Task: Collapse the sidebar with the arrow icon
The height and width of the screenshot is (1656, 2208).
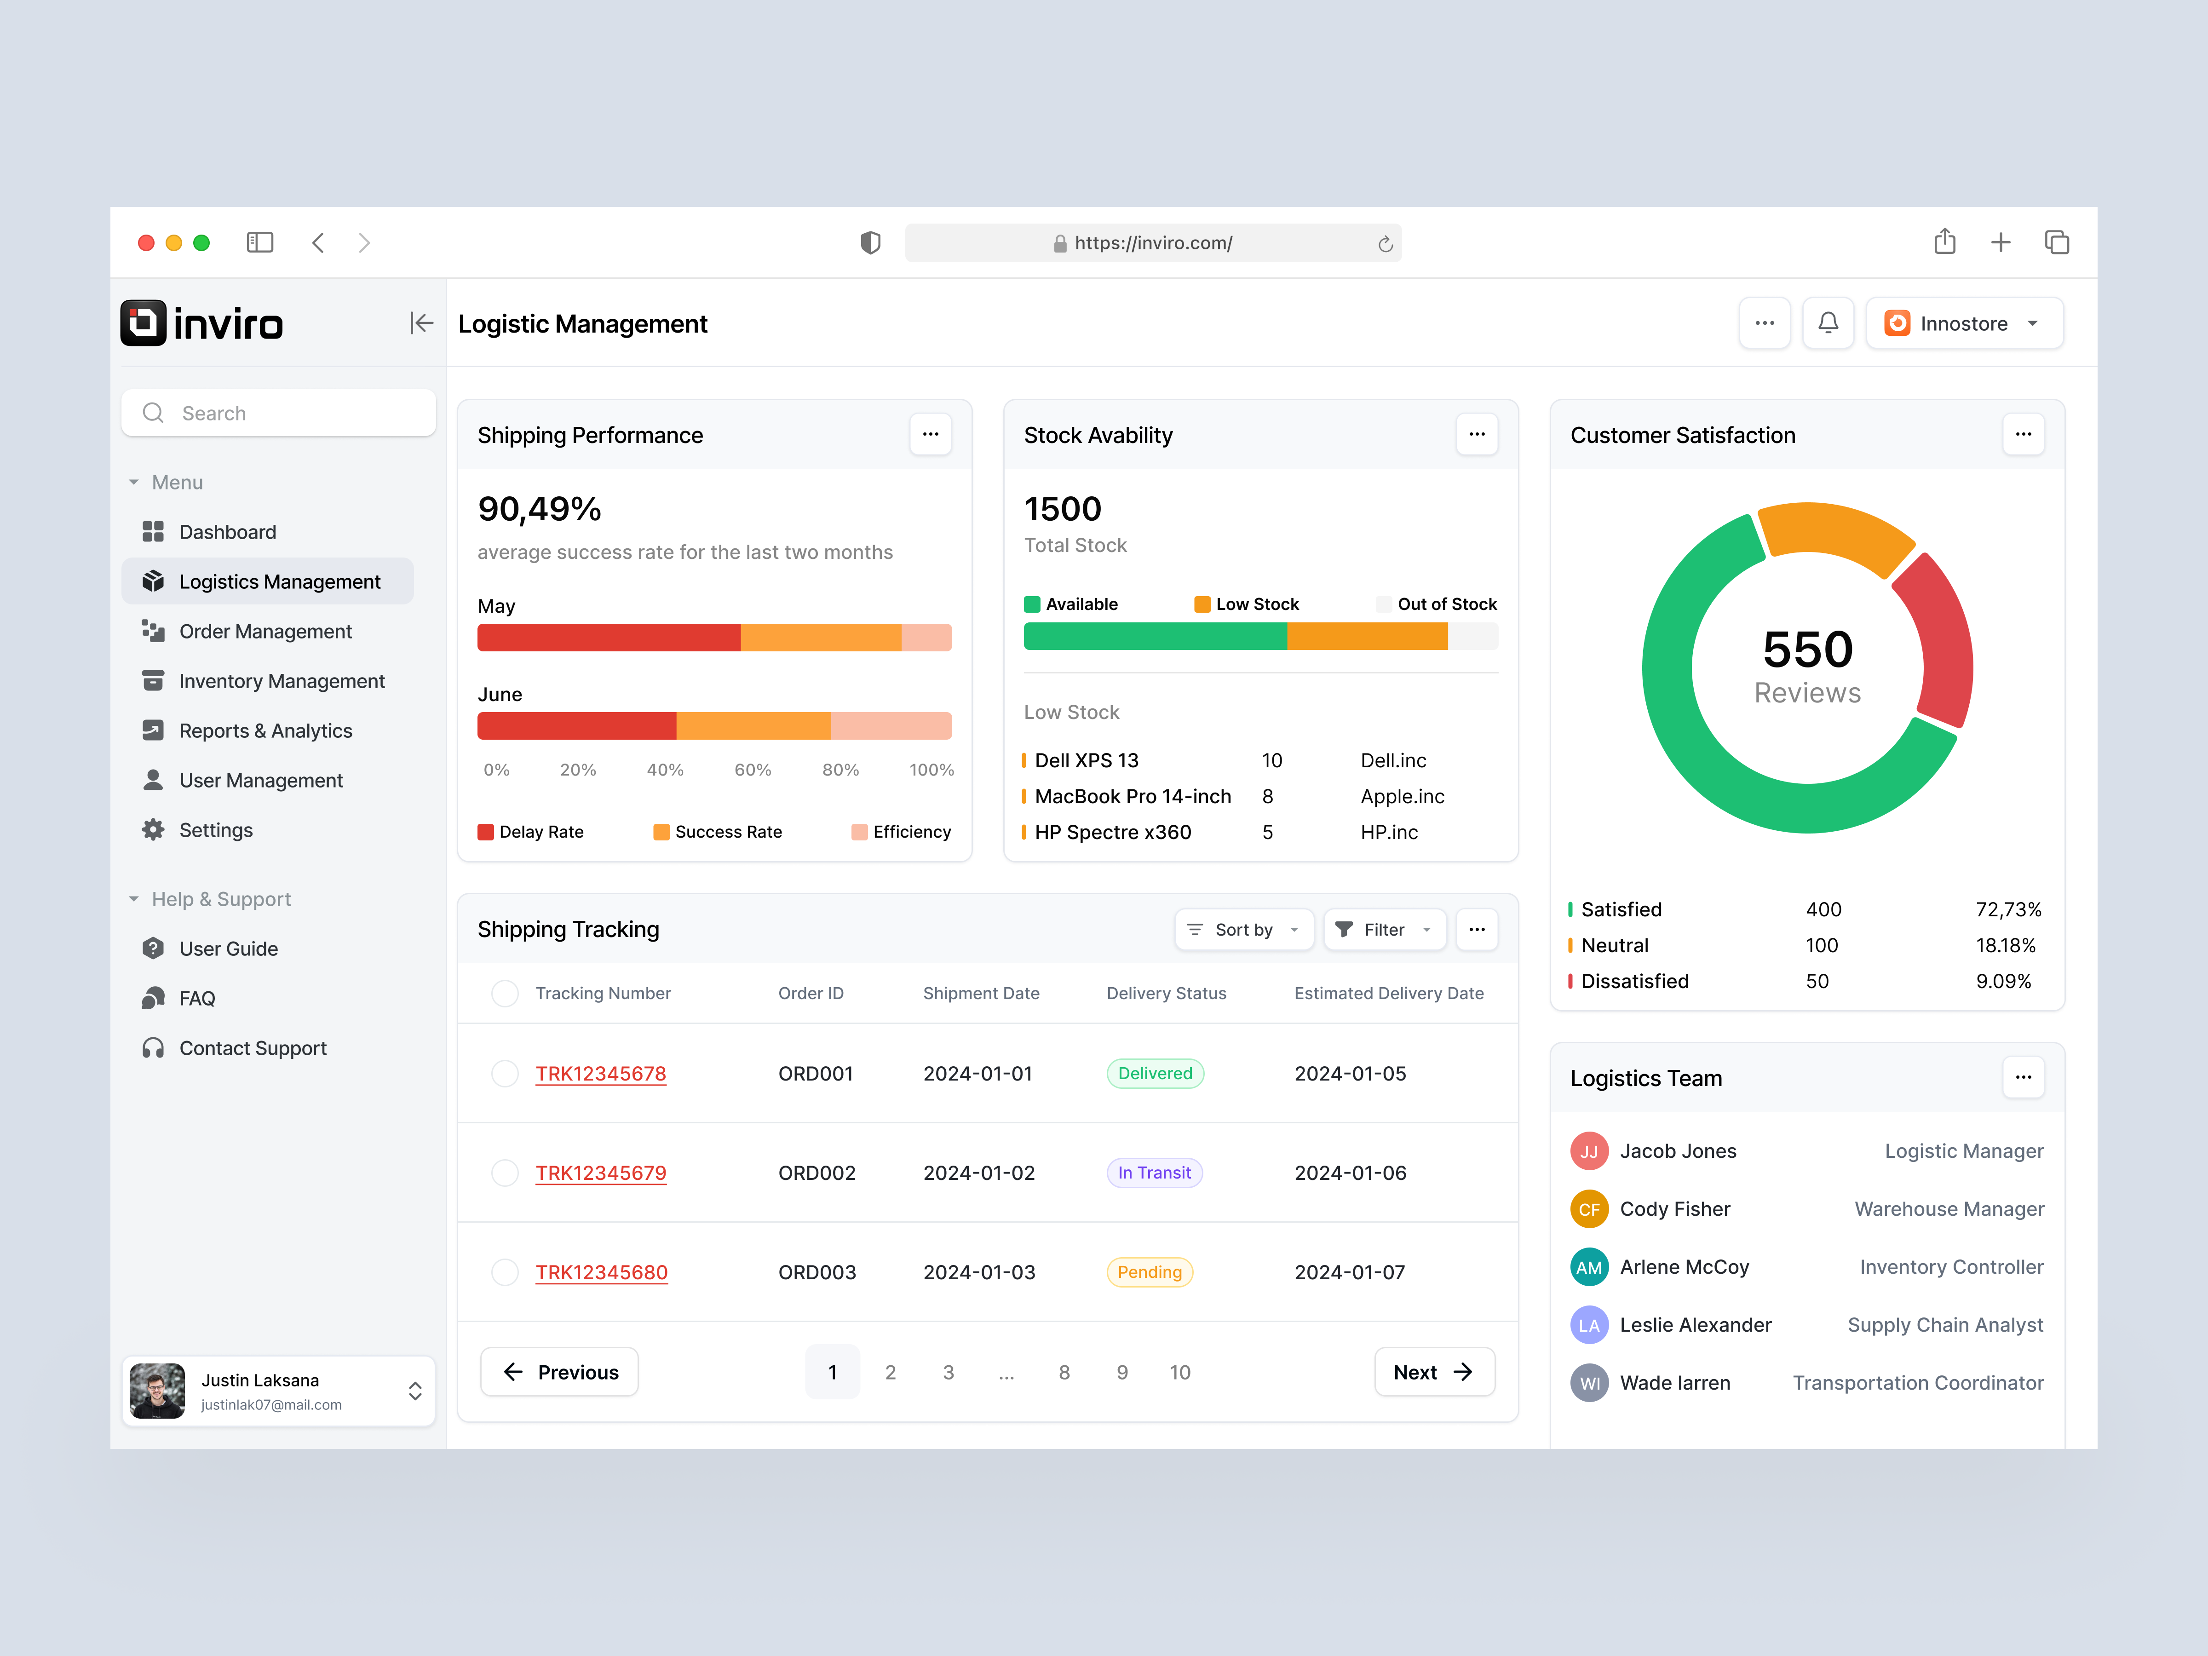Action: tap(421, 323)
